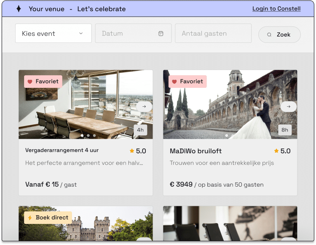Image resolution: width=316 pixels, height=245 pixels.
Task: Click the 8h duration badge on wedding photo
Action: pos(285,130)
